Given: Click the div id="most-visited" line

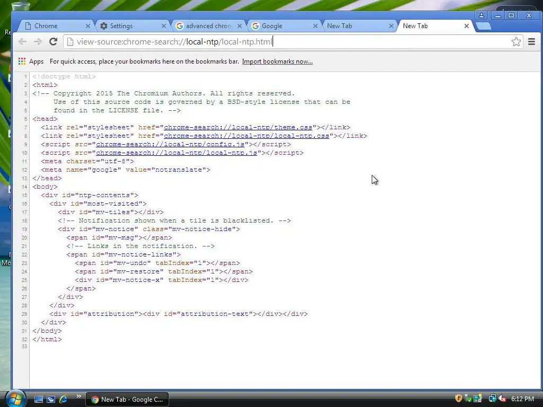Looking at the screenshot, I should coord(98,203).
